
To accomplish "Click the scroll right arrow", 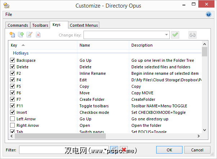I will pos(199,136).
